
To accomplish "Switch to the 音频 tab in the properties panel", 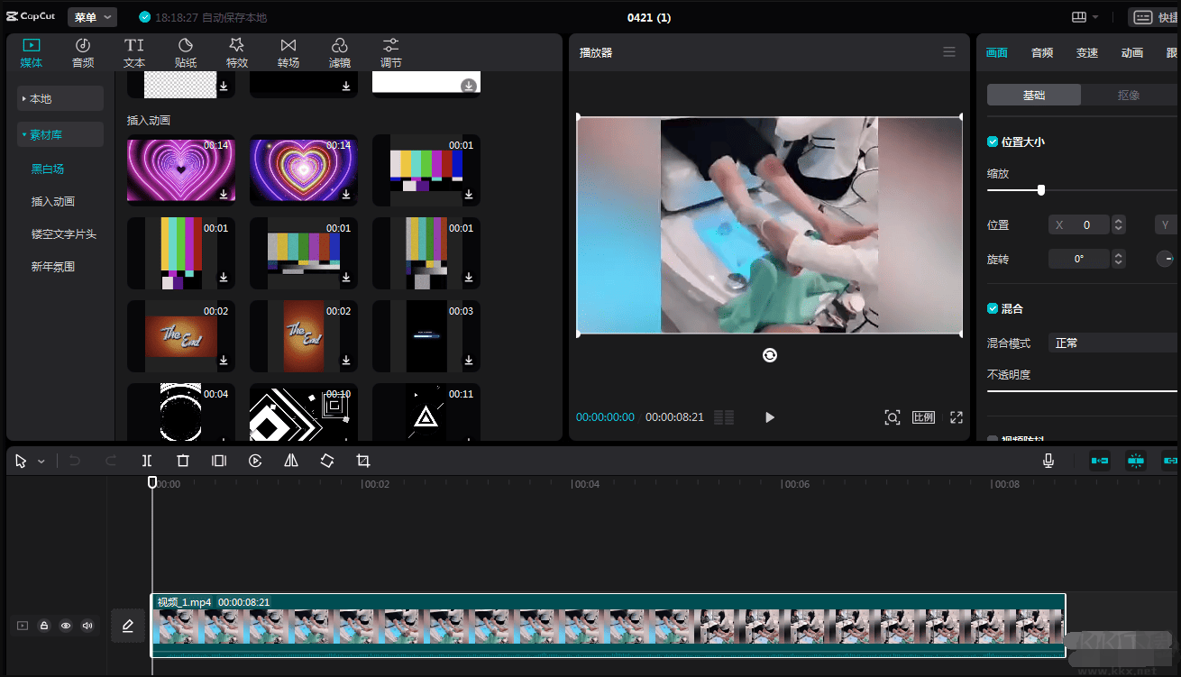I will point(1042,53).
